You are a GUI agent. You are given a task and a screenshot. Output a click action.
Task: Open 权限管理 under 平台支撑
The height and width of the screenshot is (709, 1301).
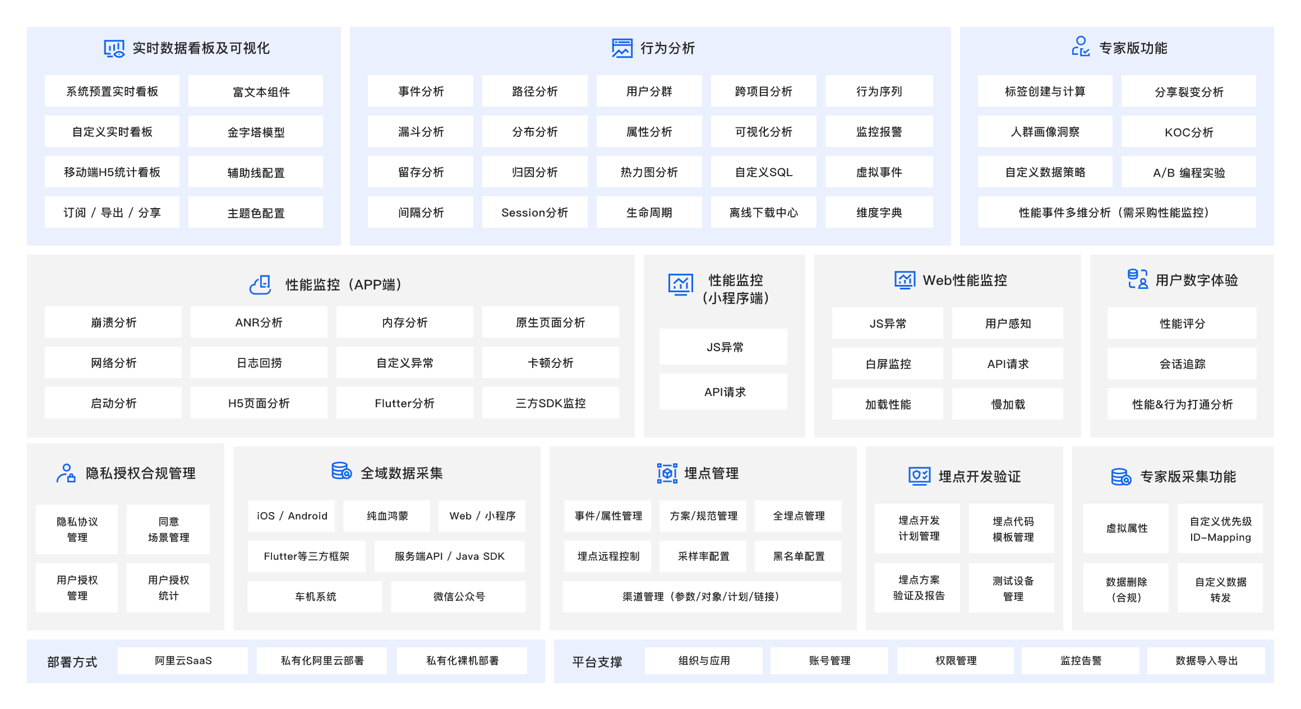956,660
